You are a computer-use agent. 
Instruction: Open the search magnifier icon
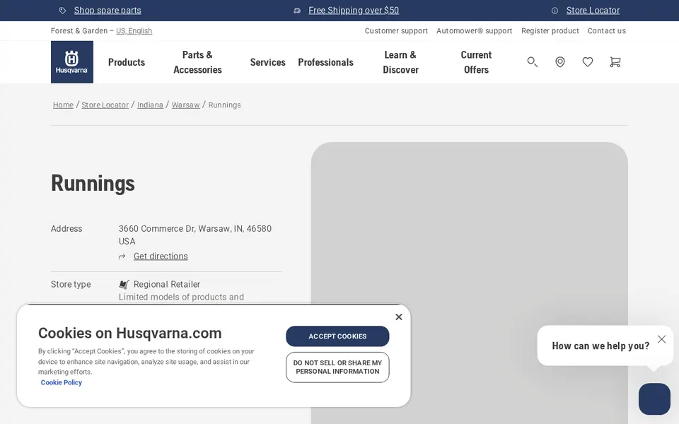pyautogui.click(x=532, y=62)
